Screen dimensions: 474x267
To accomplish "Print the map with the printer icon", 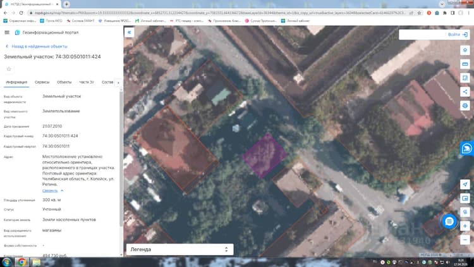I will point(465,106).
